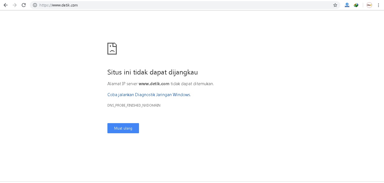Go back to the previous page
Screen dimensions: 384x183
pyautogui.click(x=6, y=5)
